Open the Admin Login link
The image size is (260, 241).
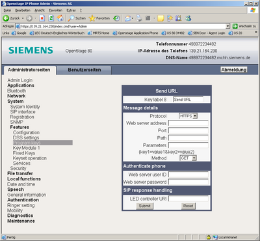point(20,80)
